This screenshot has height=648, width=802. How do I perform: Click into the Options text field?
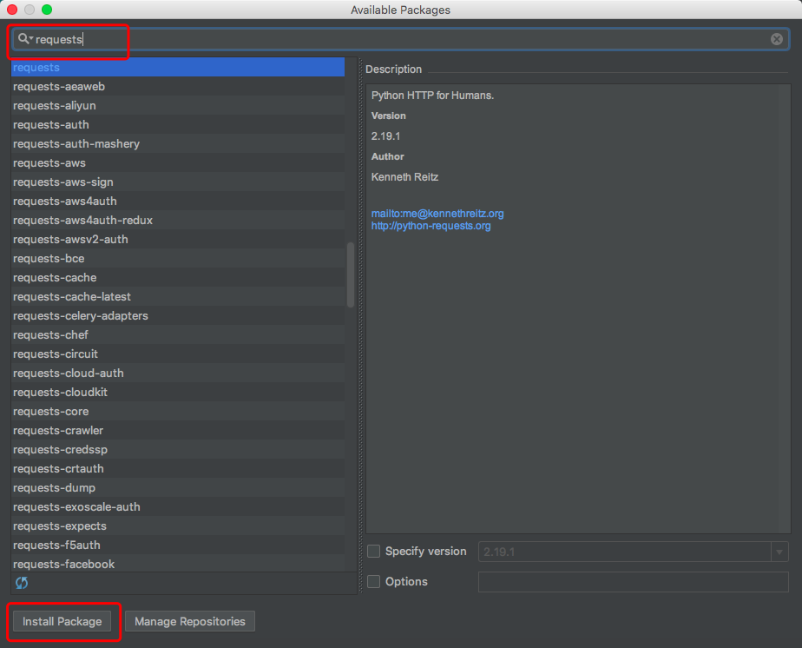(634, 582)
